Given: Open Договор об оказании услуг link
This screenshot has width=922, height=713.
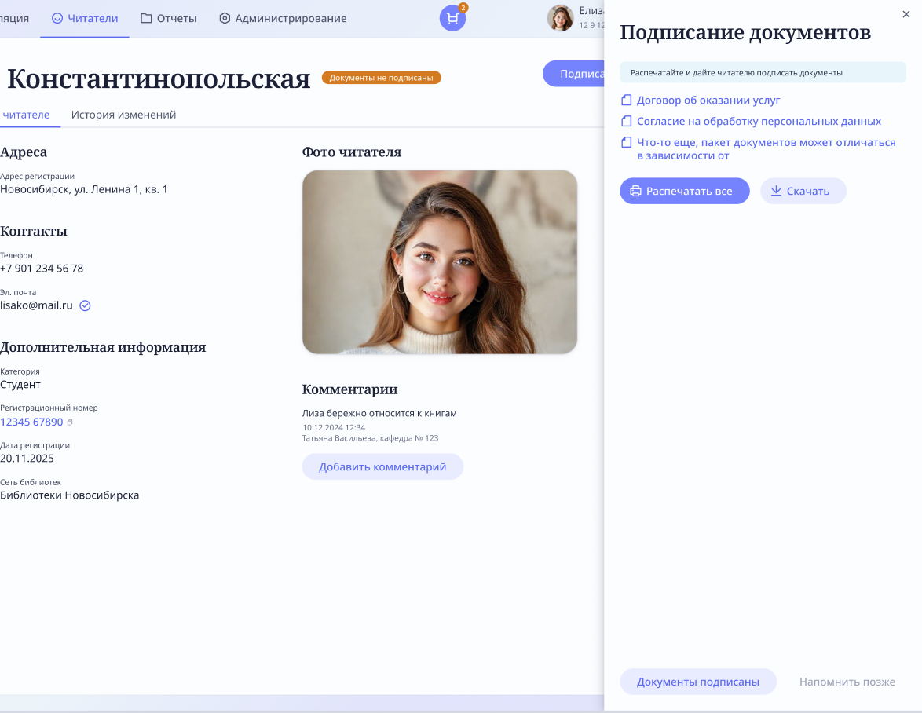Looking at the screenshot, I should [708, 101].
